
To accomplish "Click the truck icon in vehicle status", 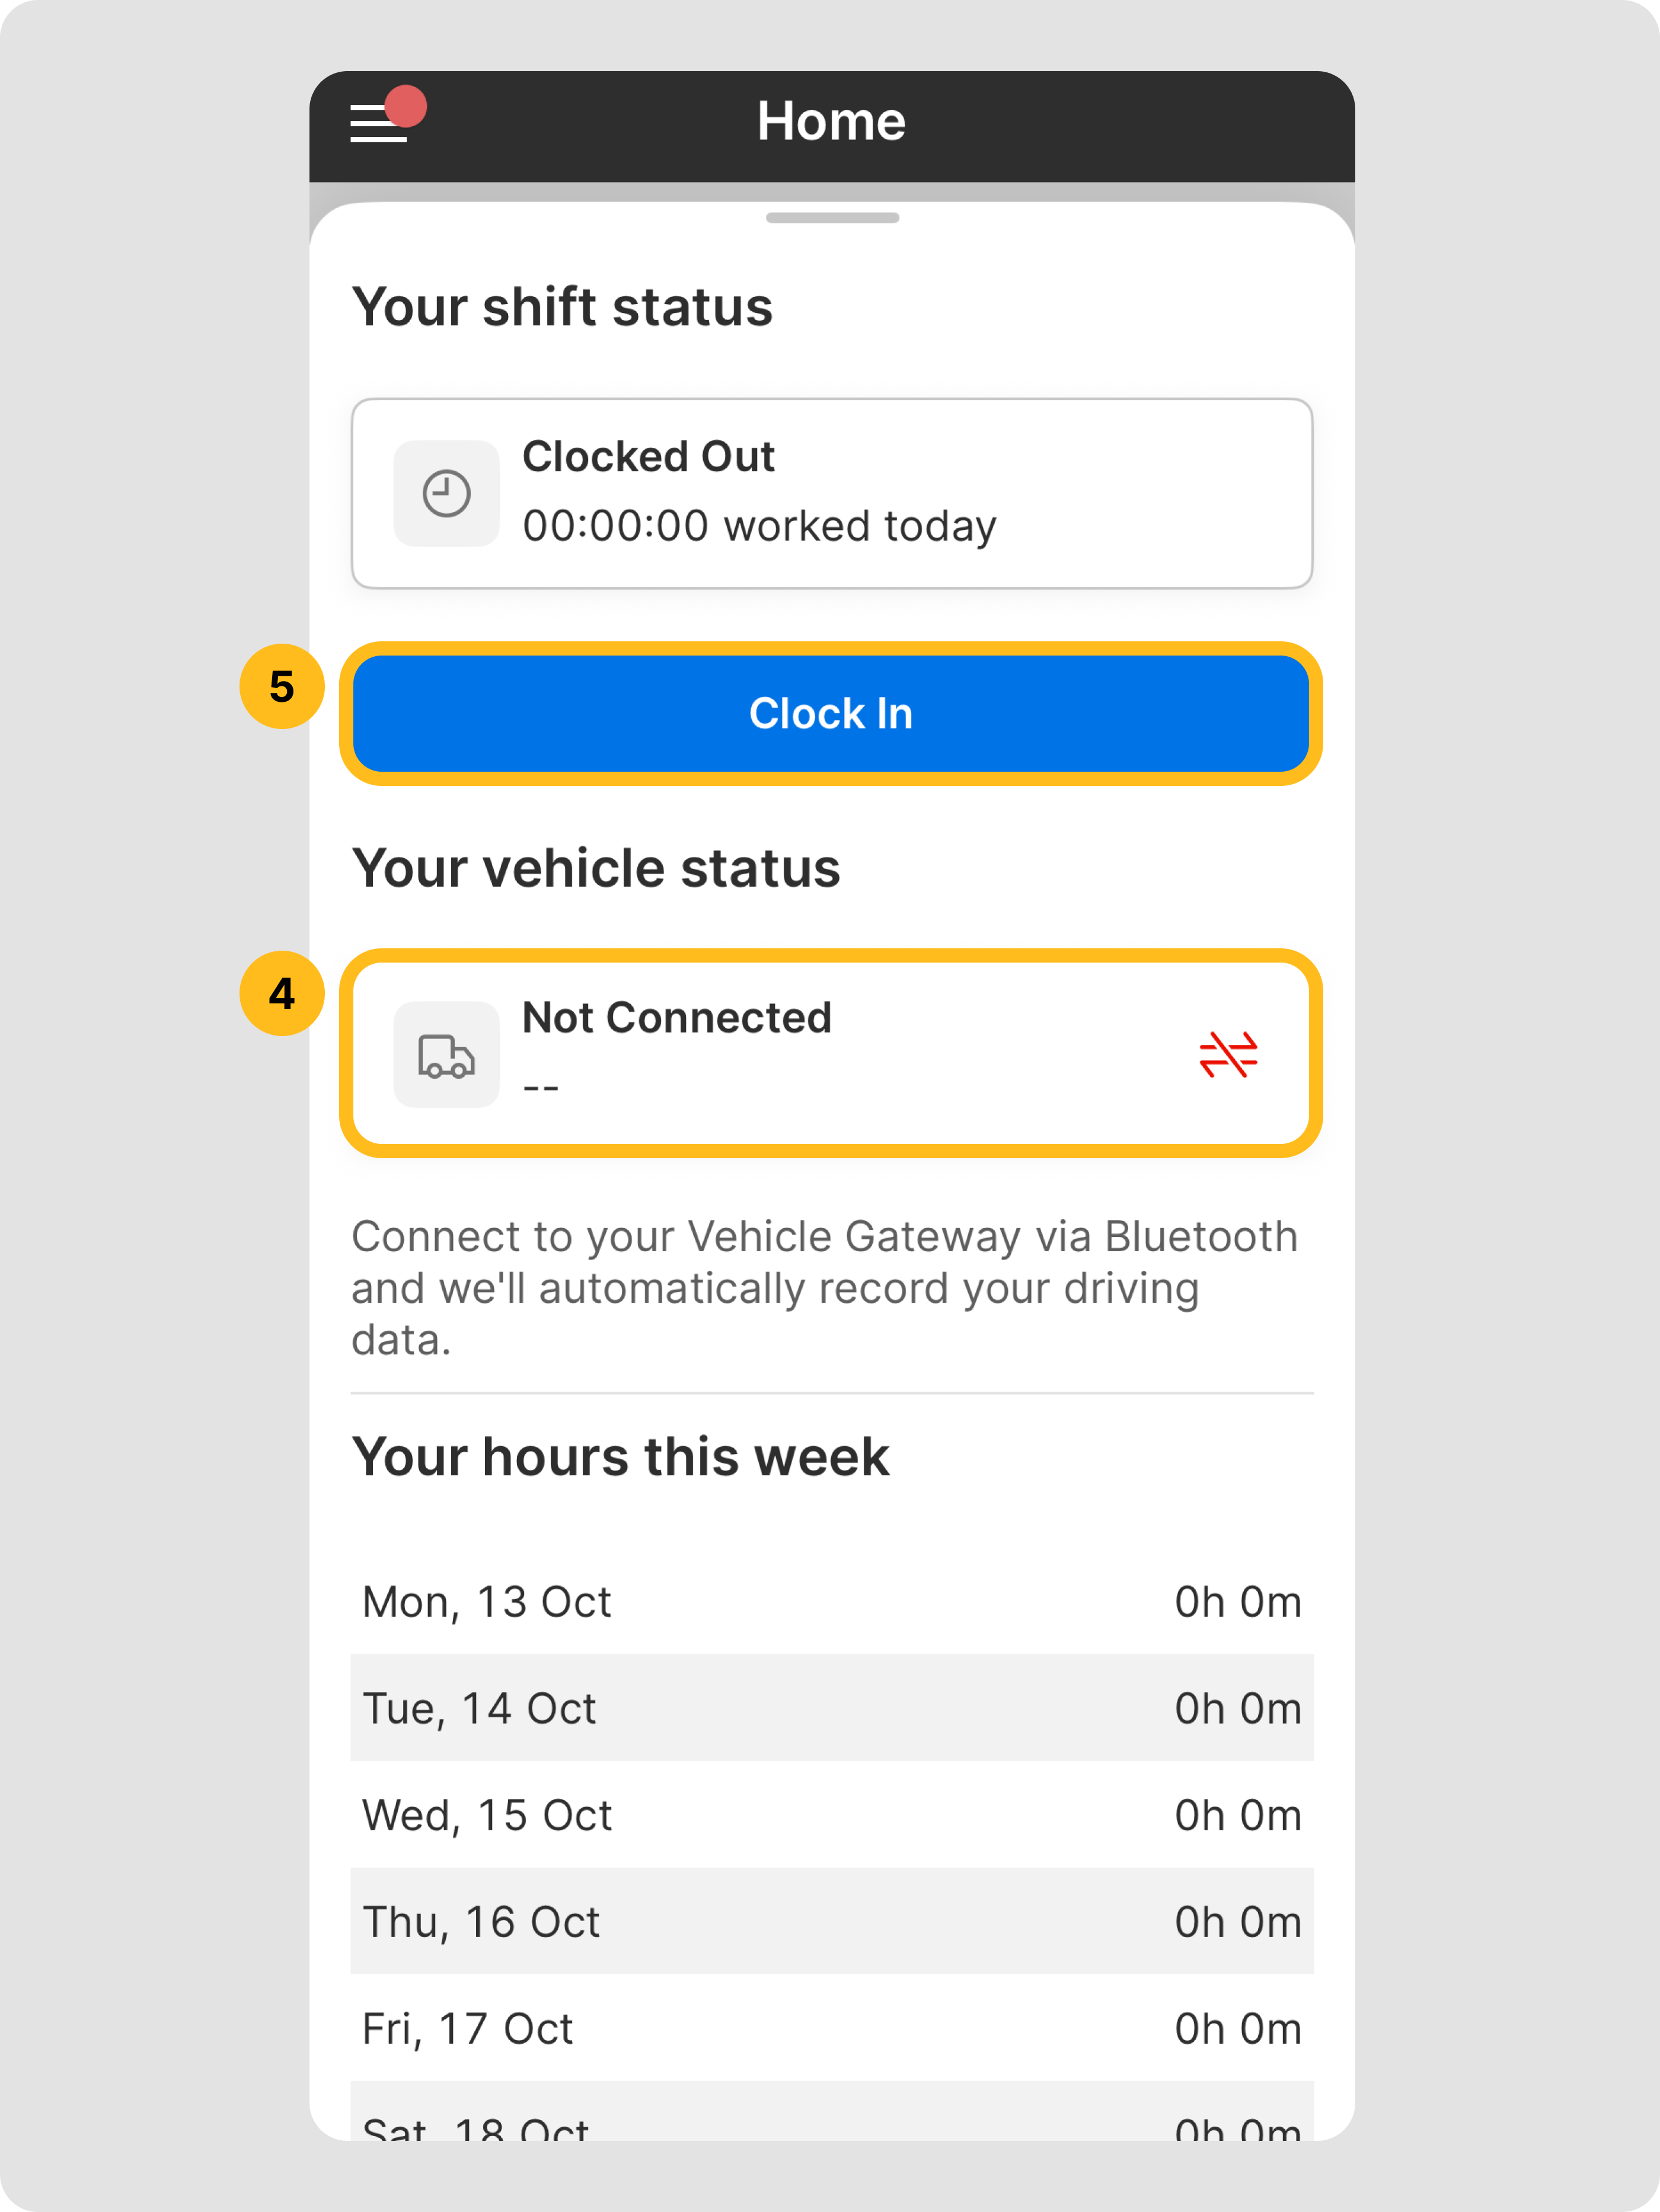I will [x=446, y=1055].
